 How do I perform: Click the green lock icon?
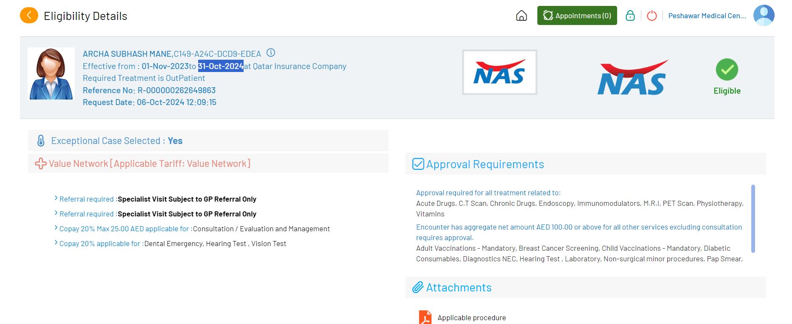point(630,16)
